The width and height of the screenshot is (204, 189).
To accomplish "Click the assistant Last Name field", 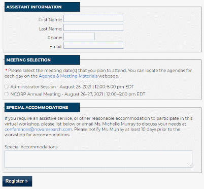I will coord(93,27).
